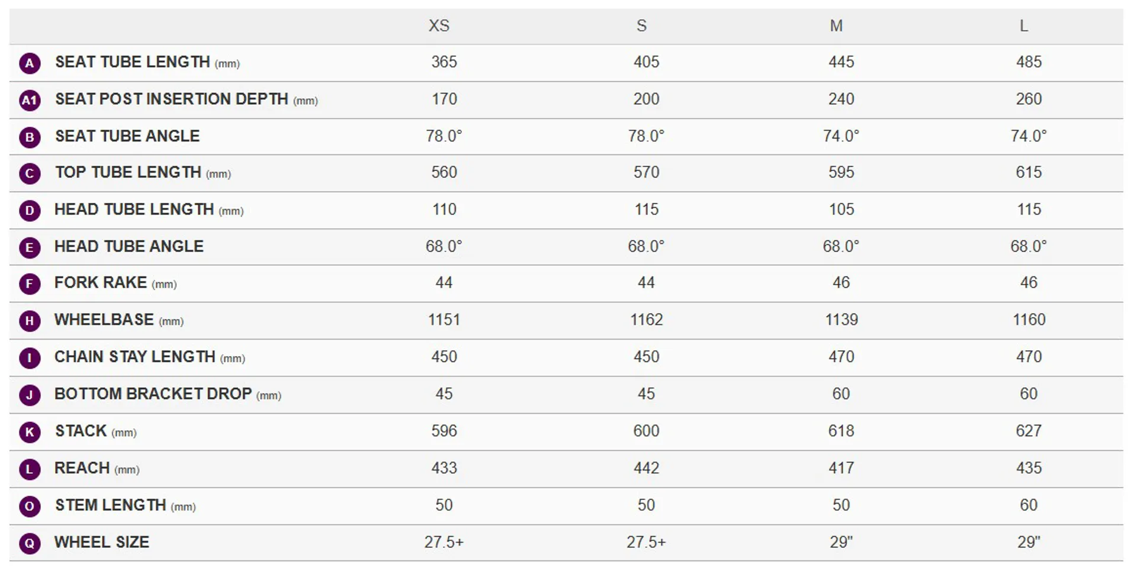Click the Stem Length row label
1137x574 pixels.
pyautogui.click(x=111, y=505)
